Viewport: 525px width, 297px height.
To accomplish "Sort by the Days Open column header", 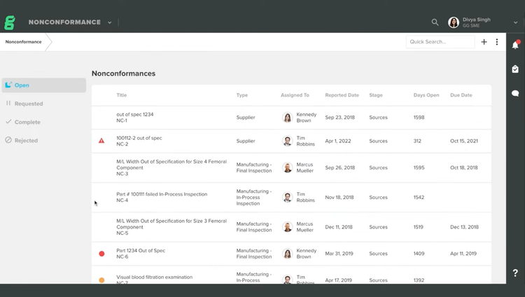I will click(x=425, y=95).
